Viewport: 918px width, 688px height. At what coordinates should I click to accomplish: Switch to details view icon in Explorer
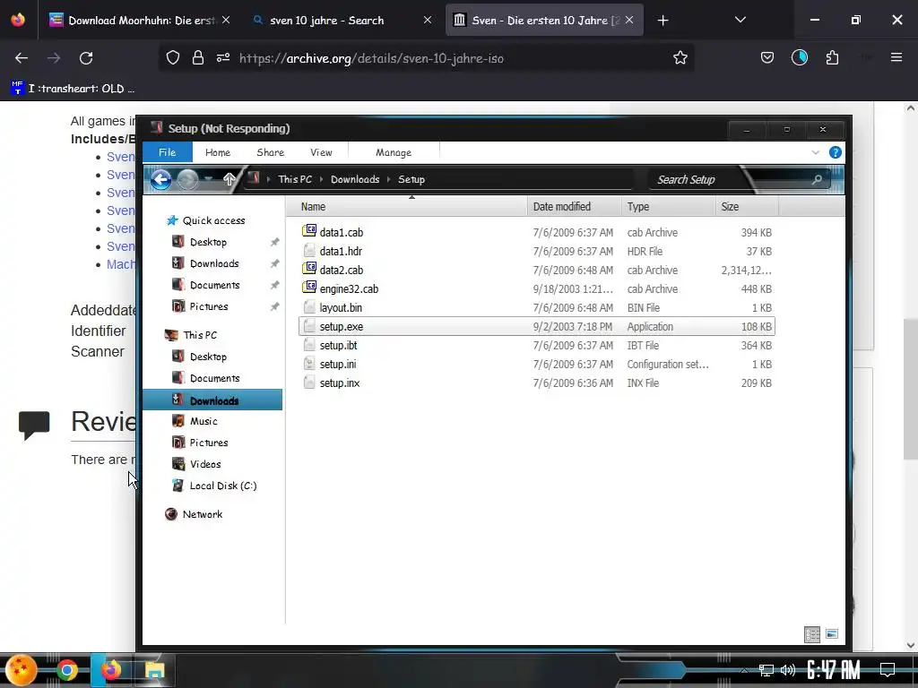pyautogui.click(x=812, y=634)
